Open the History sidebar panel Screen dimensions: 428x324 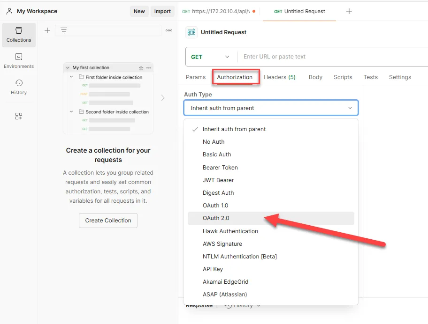tap(19, 87)
